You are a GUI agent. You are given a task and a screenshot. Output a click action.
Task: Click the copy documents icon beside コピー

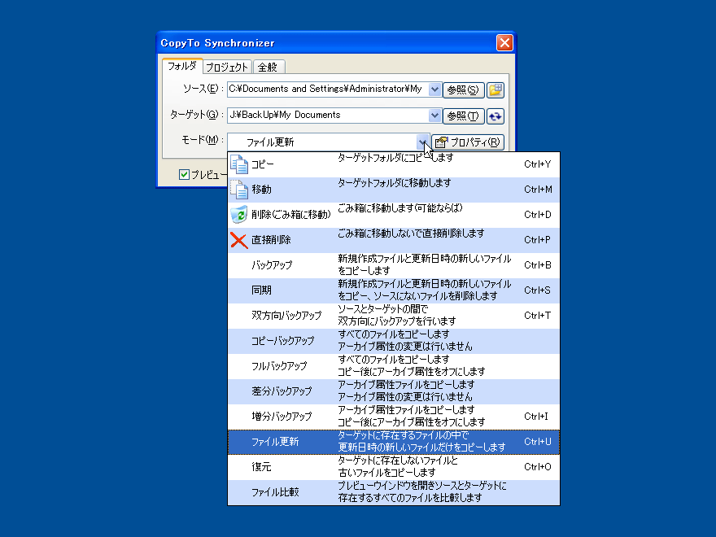tap(239, 164)
